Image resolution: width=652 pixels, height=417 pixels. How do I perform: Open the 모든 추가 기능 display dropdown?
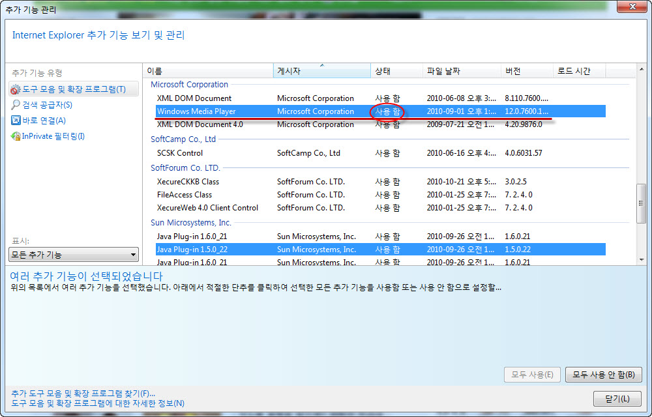coord(74,255)
